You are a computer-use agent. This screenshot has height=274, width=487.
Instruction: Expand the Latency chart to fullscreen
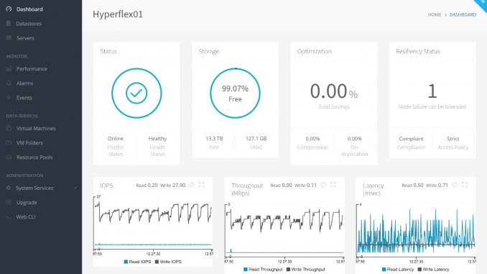[x=465, y=185]
